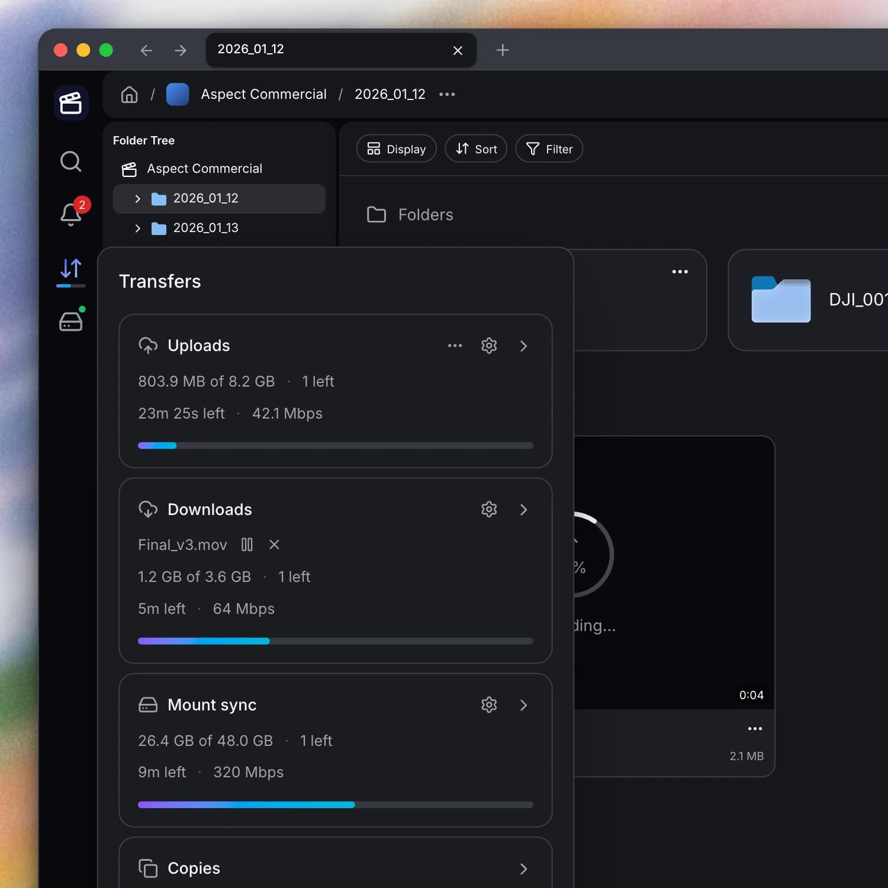Go to the home breadcrumb icon
Viewport: 888px width, 888px height.
[x=129, y=95]
